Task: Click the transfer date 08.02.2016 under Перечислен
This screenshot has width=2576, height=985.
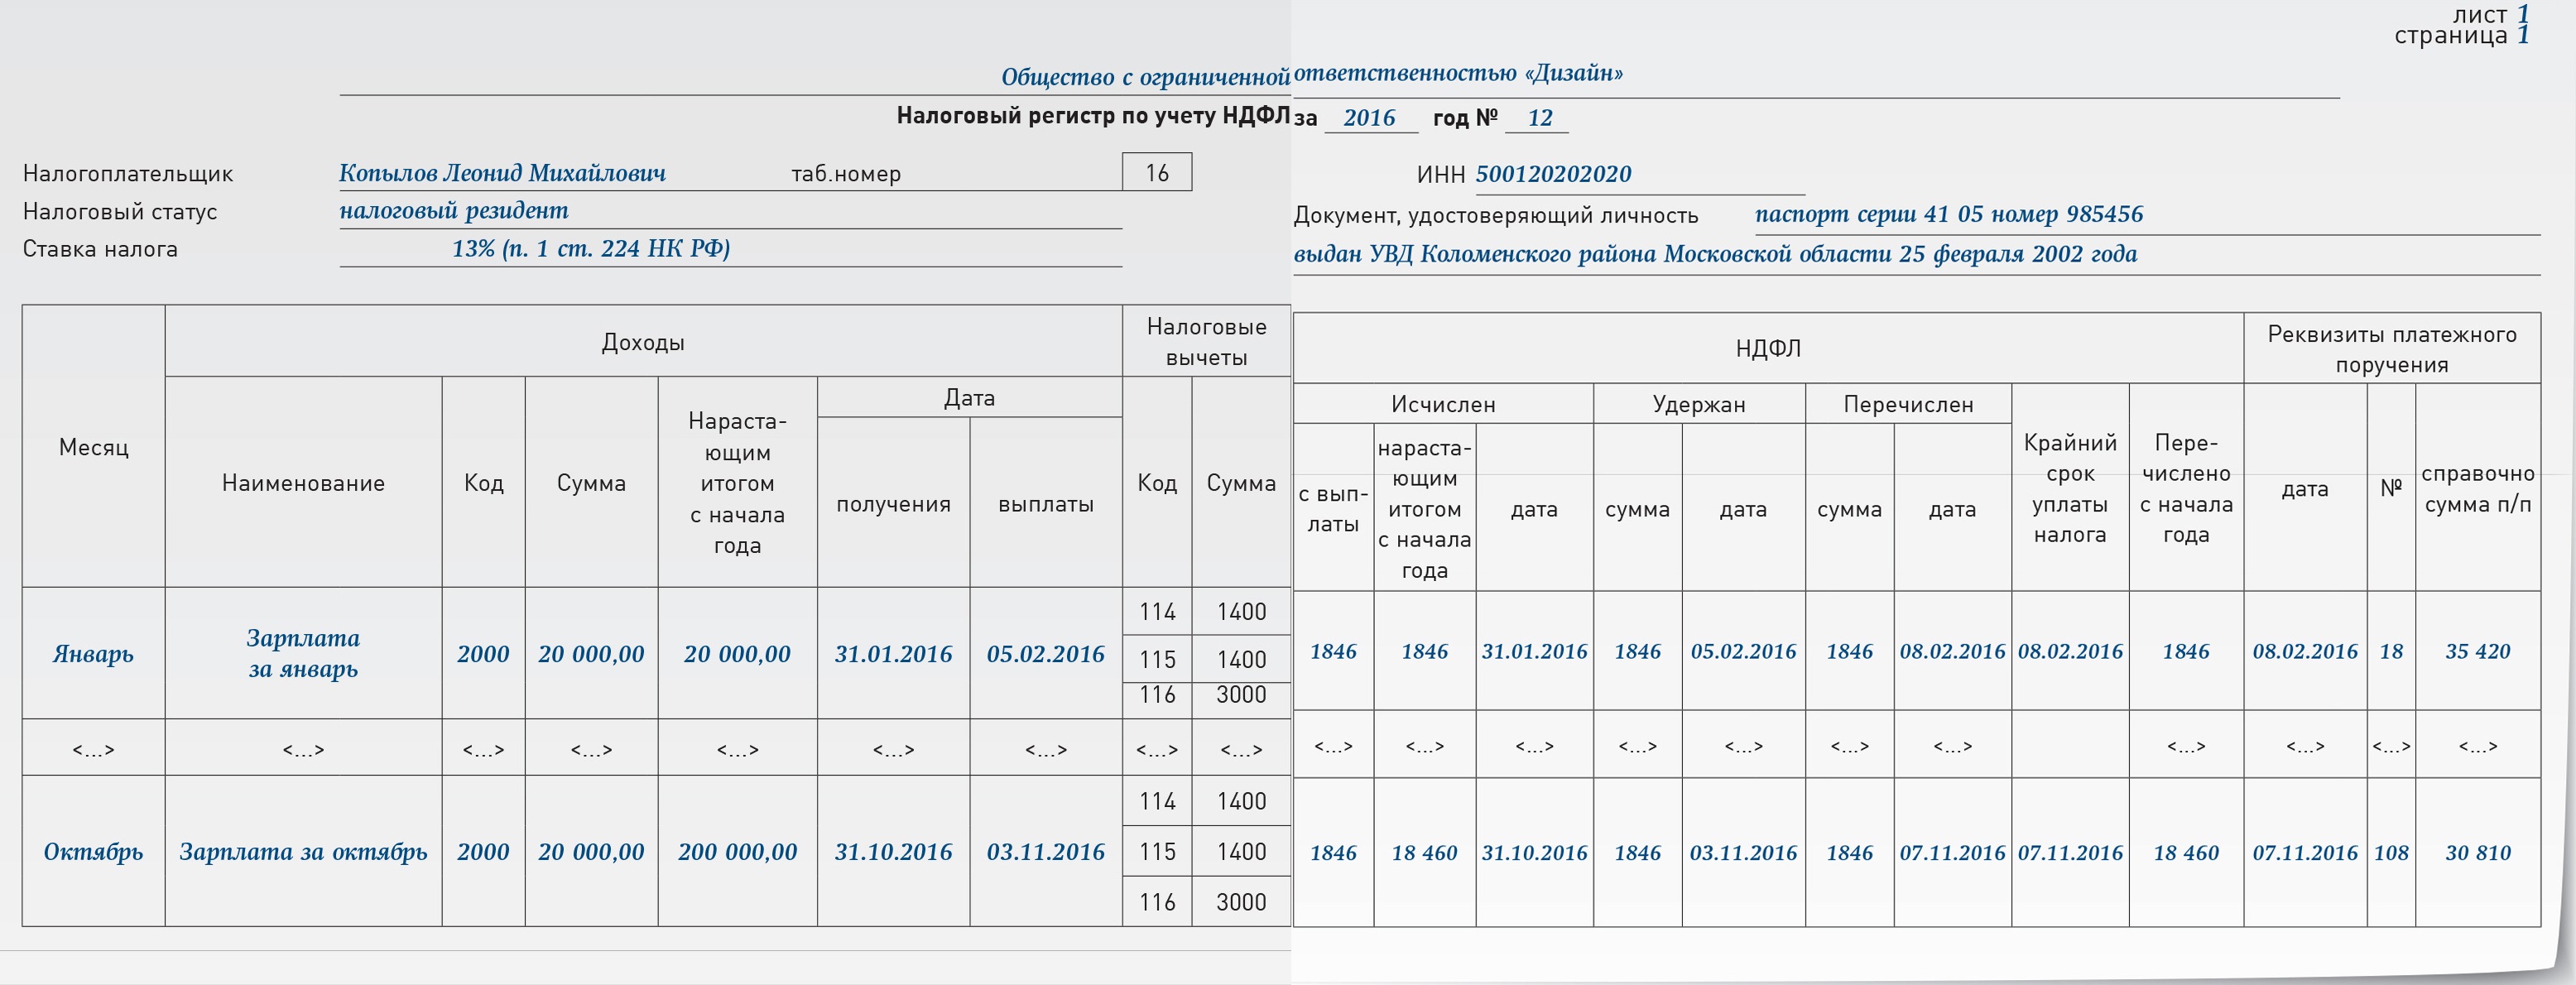Action: coord(1952,651)
